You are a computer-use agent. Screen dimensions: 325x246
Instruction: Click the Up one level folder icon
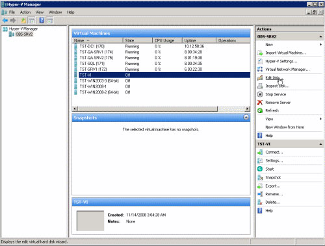click(x=23, y=21)
